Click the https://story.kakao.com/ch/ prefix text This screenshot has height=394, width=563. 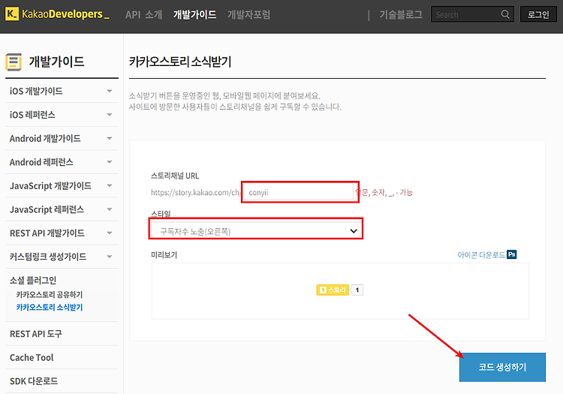click(x=196, y=192)
